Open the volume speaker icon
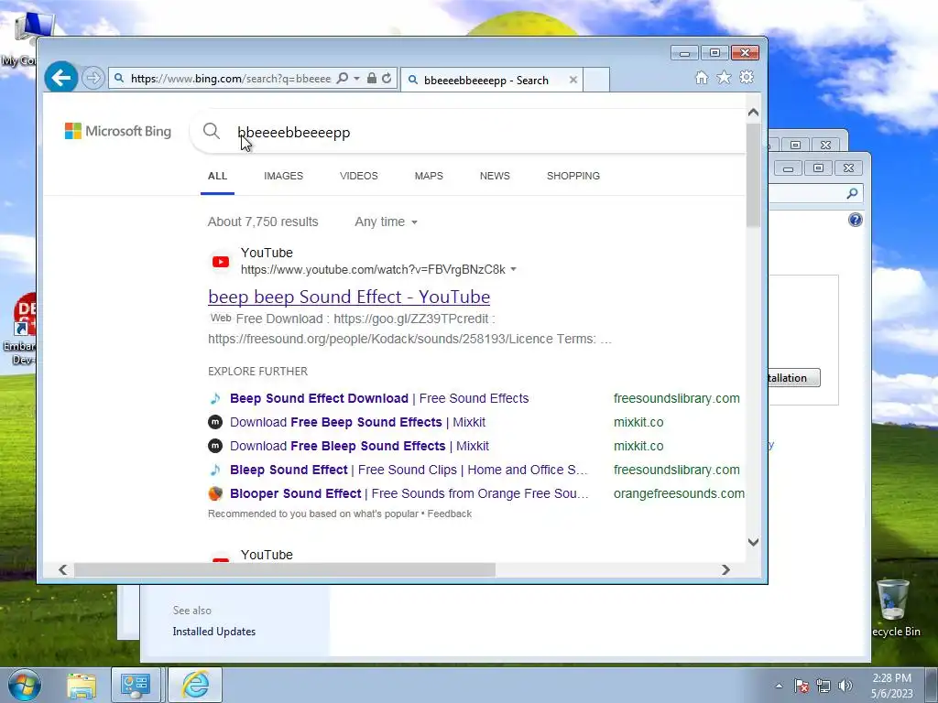 [845, 686]
